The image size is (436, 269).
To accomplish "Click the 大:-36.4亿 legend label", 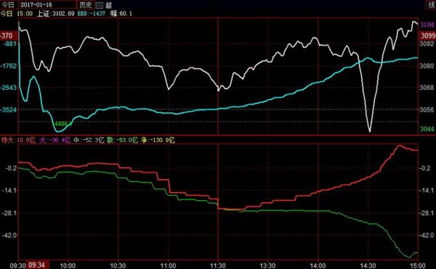I will [x=55, y=140].
